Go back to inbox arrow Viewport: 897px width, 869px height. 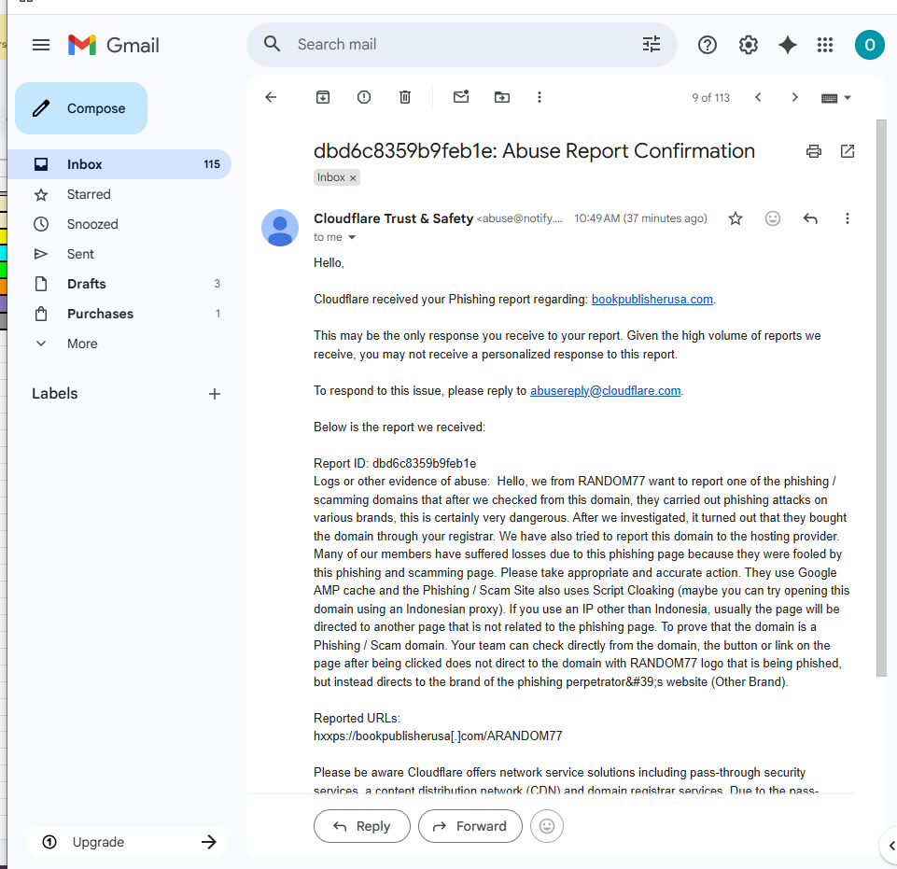271,97
